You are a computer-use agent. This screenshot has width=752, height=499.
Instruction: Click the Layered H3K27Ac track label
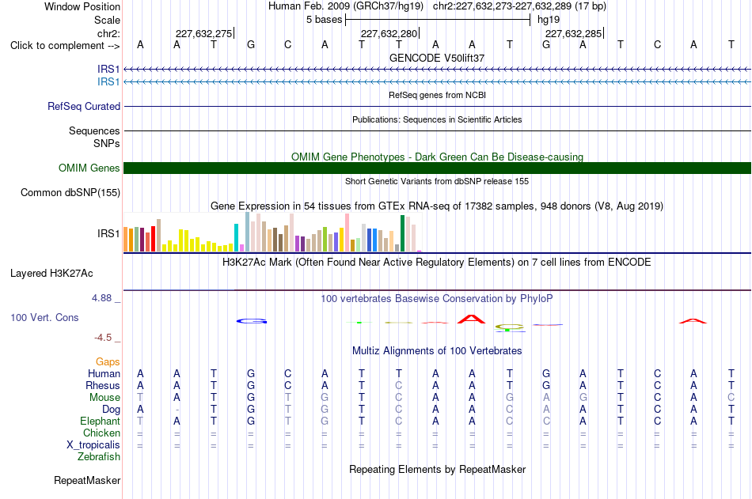(x=51, y=274)
